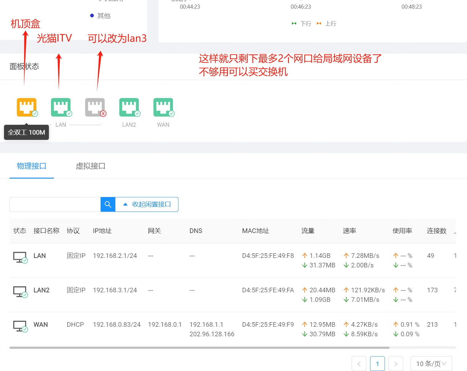Click the MAC地址 column header
Screen dimensions: 467x371
[x=256, y=231]
